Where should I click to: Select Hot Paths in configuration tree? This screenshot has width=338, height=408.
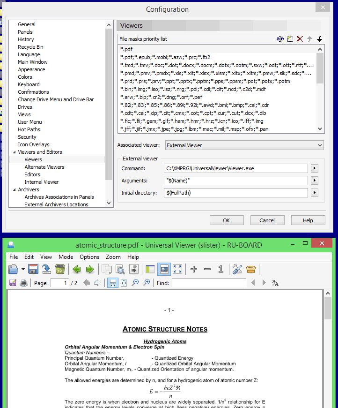(x=29, y=129)
